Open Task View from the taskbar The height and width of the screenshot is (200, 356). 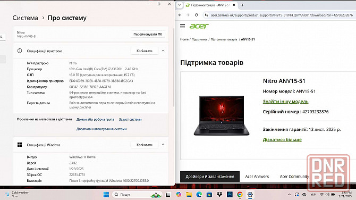point(168,195)
